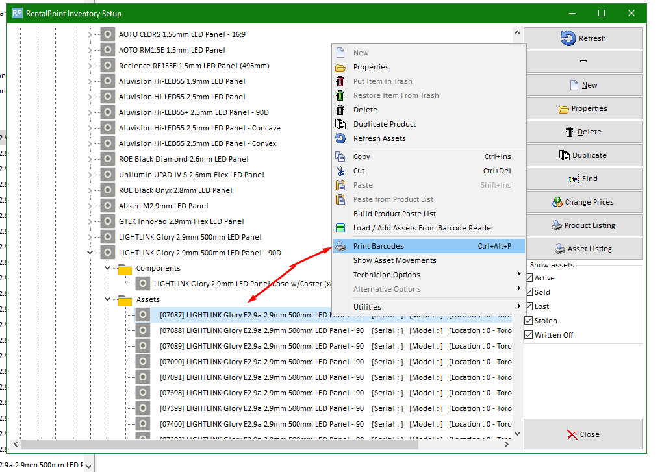
Task: Open the Technician Options submenu arrow
Action: (518, 274)
